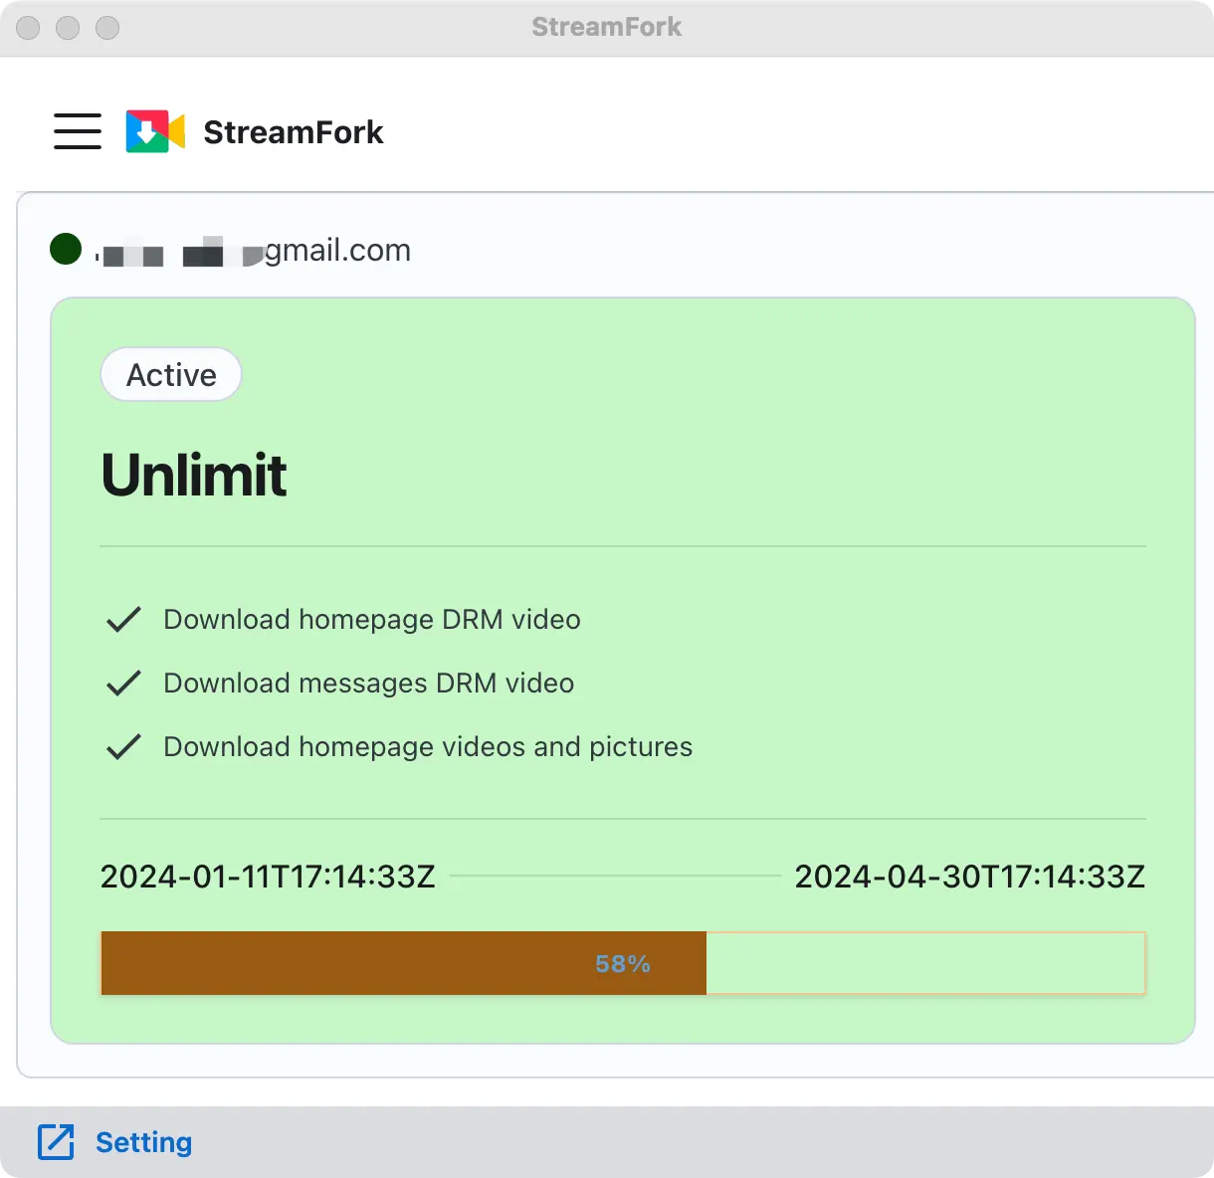Image resolution: width=1214 pixels, height=1178 pixels.
Task: Click the Active status badge
Action: (x=170, y=374)
